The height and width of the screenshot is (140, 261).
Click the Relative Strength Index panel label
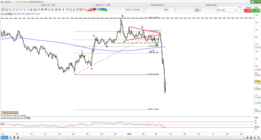tap(12, 118)
